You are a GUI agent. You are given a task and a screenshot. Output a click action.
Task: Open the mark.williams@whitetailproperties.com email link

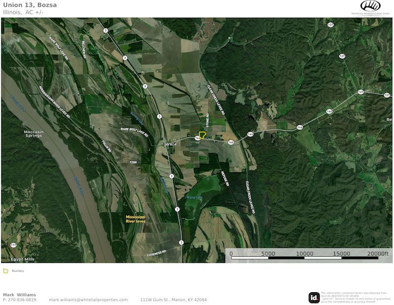88,300
